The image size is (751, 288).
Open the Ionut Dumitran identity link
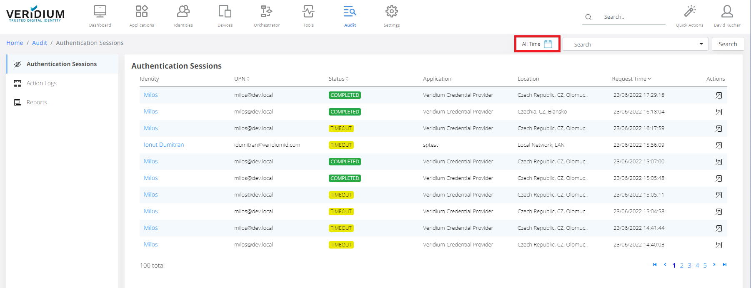click(x=164, y=145)
